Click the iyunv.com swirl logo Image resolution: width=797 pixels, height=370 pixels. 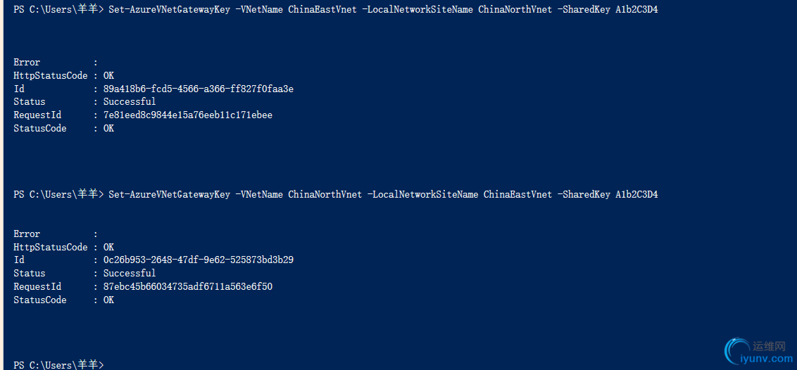point(736,352)
